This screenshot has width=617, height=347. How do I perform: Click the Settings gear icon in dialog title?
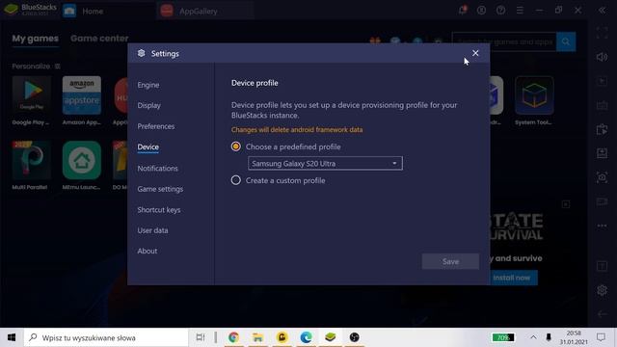[x=142, y=53]
